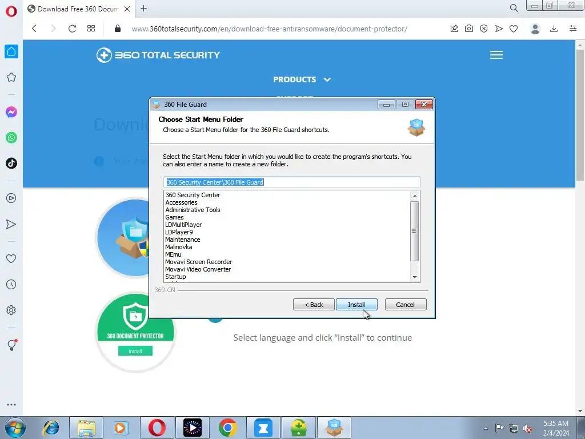Viewport: 585px width, 439px height.
Task: Add the page with the address bar heart icon
Action: 514,29
